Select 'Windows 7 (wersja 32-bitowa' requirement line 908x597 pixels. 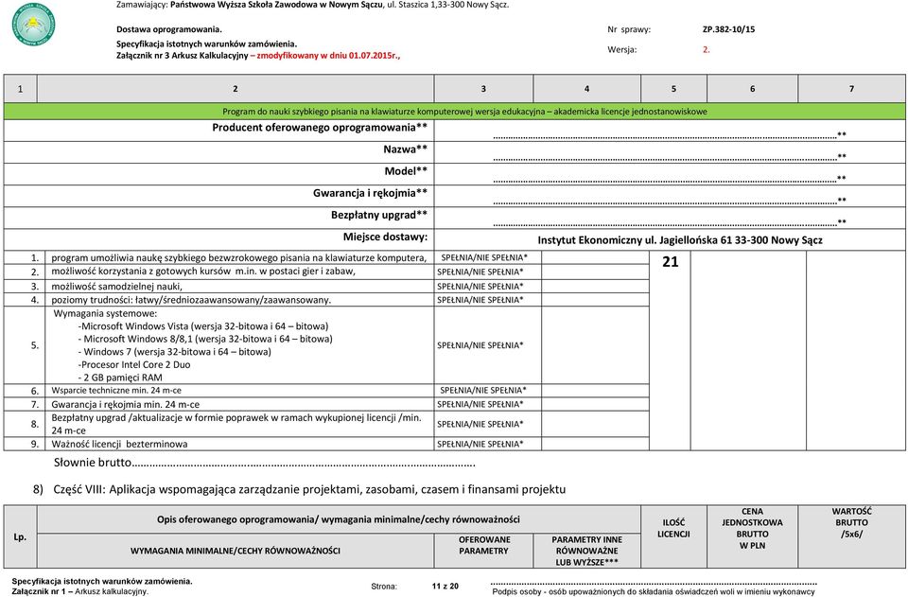pyautogui.click(x=174, y=352)
